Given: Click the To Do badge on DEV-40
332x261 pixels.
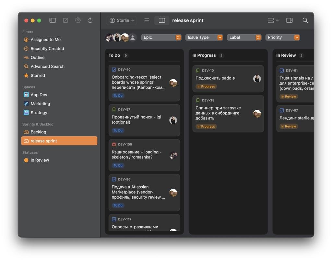Looking at the screenshot, I should [118, 96].
